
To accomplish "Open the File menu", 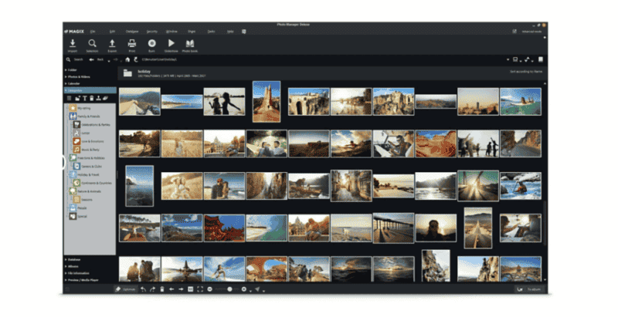I will [93, 32].
